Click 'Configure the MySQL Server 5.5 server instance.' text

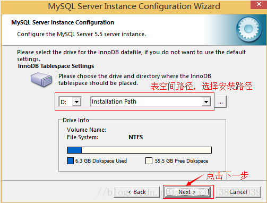click(81, 34)
